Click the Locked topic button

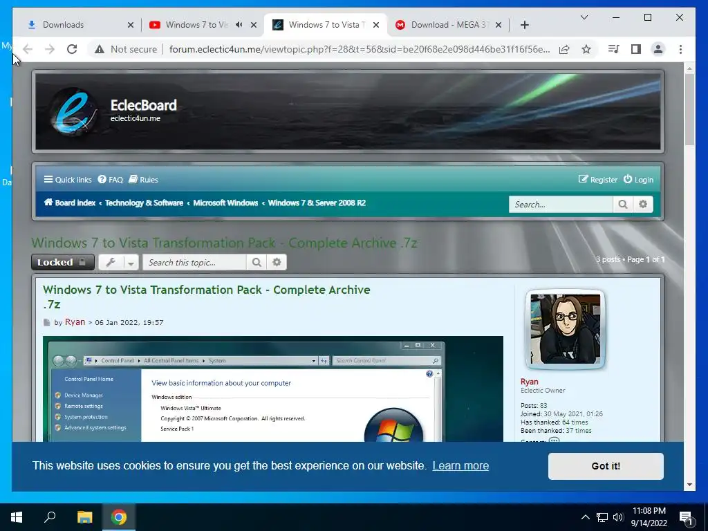coord(63,262)
